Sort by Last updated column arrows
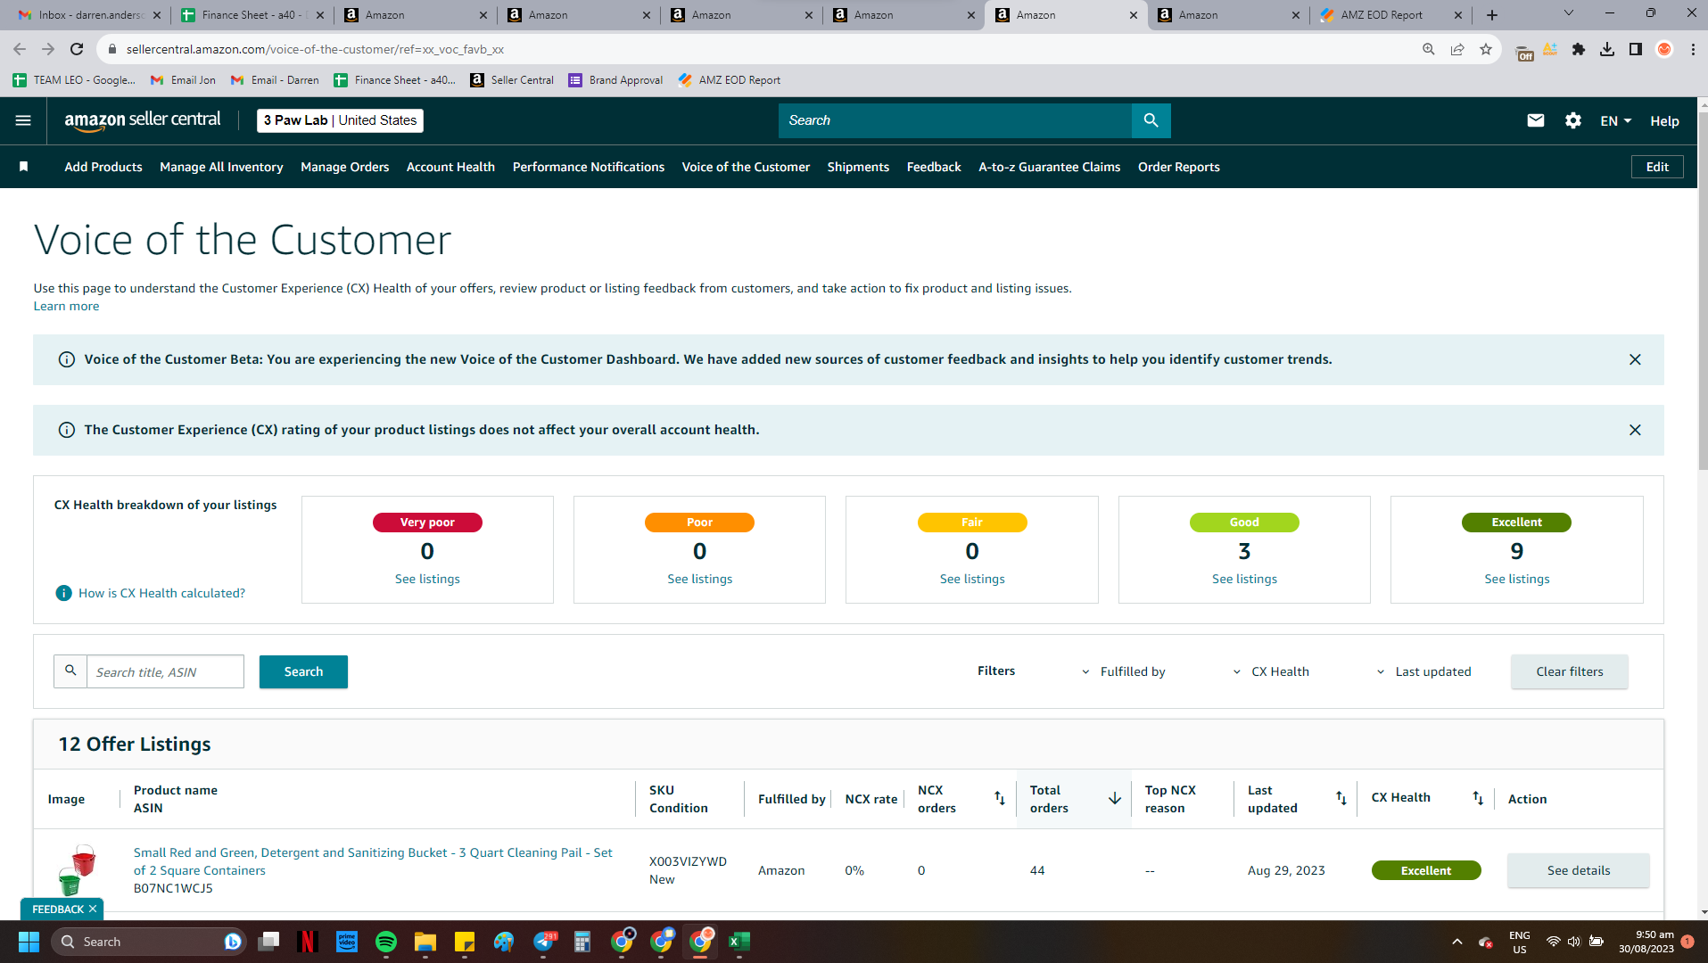Screen dimensions: 1708x963 pos(1341,798)
